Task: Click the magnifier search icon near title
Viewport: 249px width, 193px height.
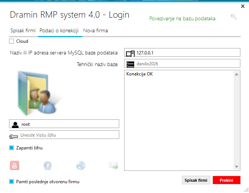Action: point(234,17)
